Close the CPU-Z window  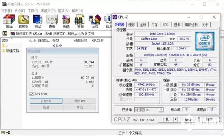214,17
